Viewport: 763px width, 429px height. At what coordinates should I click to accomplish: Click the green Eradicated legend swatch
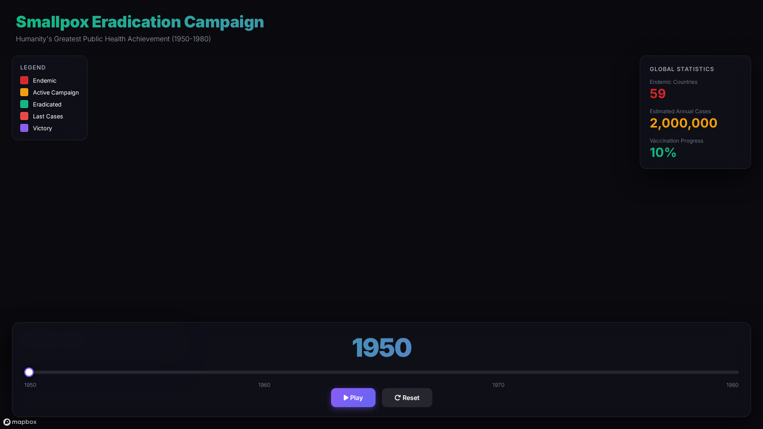point(24,104)
